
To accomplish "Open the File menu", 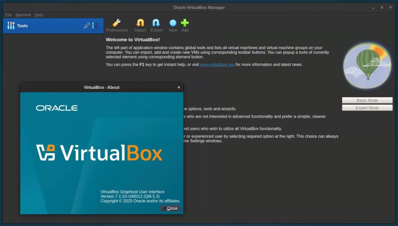I will [8, 15].
